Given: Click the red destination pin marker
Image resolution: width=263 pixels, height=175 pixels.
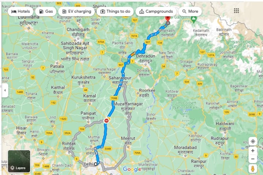Looking at the screenshot, I should [168, 19].
